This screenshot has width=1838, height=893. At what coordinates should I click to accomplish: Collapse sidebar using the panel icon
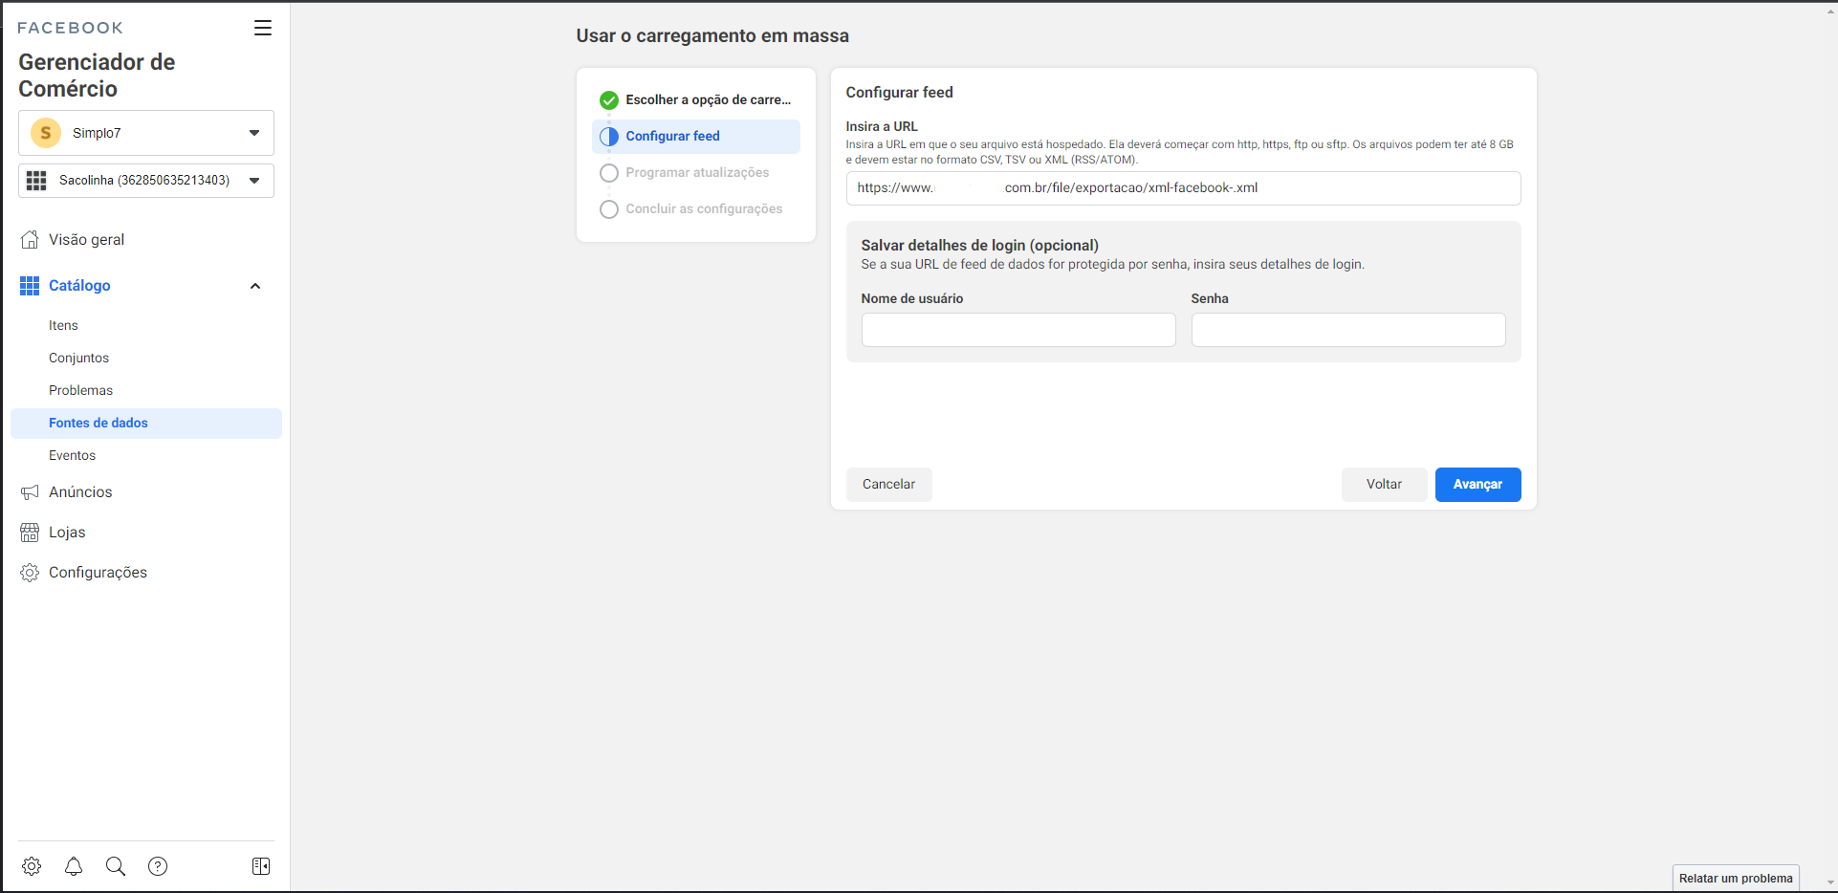click(261, 866)
